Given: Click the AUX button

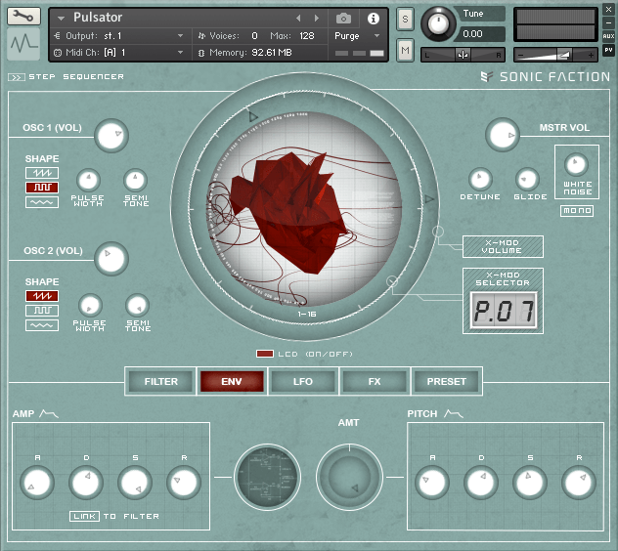Looking at the screenshot, I should [608, 36].
